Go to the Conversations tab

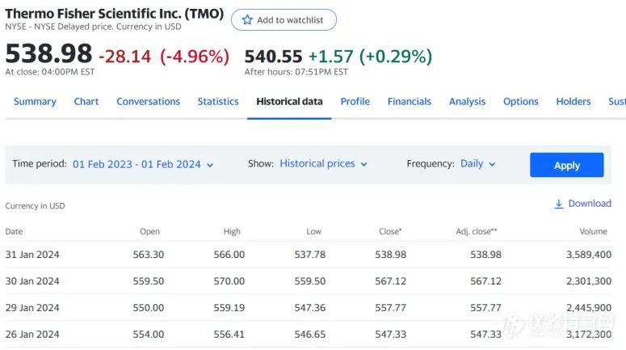tap(148, 102)
